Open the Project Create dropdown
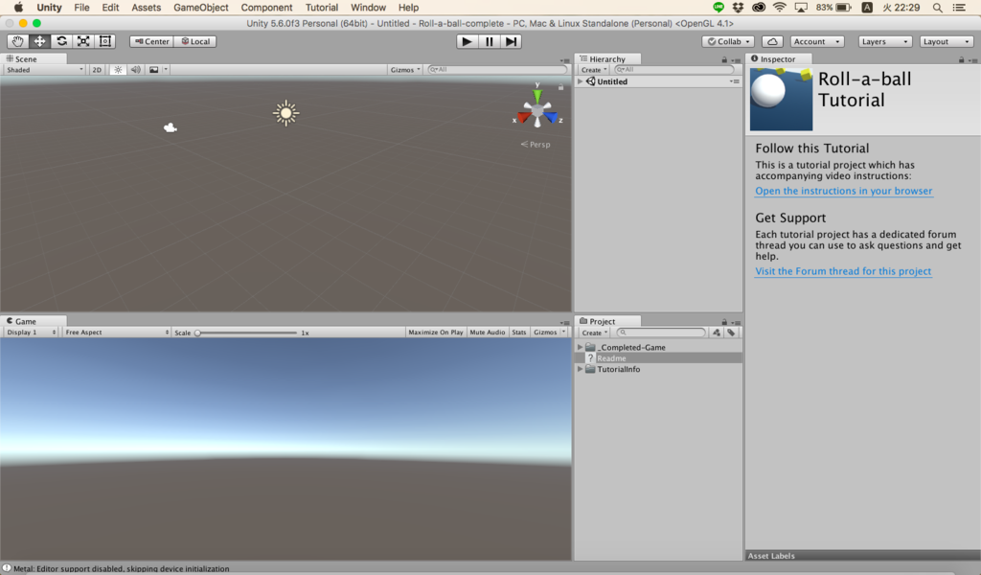The height and width of the screenshot is (575, 981). tap(594, 333)
